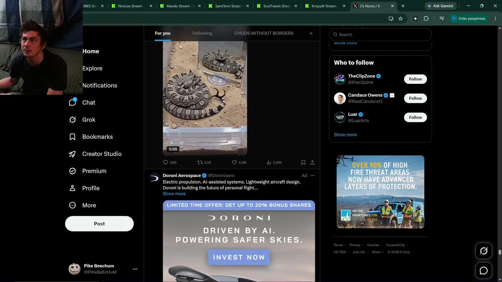Click the X Search input field
Viewport: 502px width, 282px height.
380,34
